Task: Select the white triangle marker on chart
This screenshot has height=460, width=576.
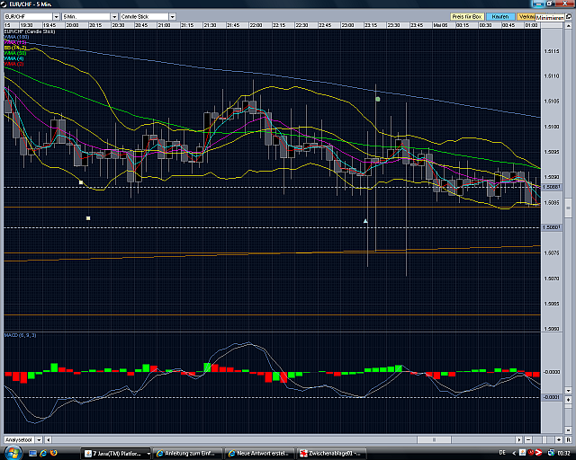Action: tap(365, 220)
